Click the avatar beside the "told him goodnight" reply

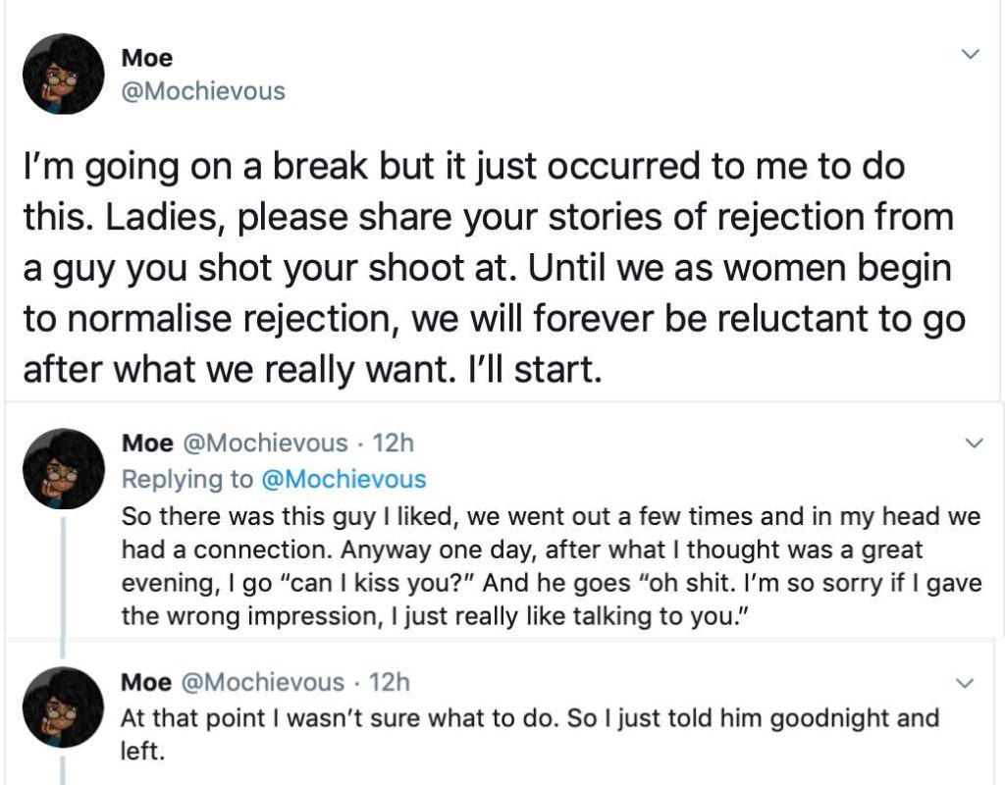point(64,706)
